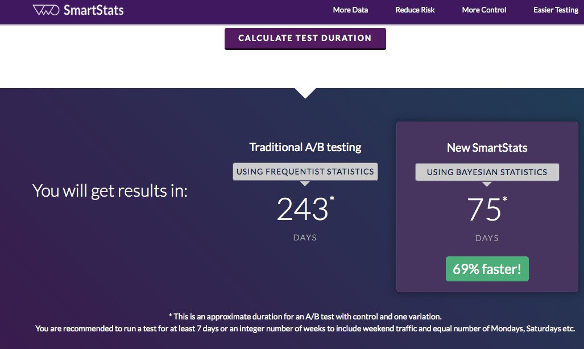
Task: Click the Using Frequentist Statistics label
Action: [305, 171]
